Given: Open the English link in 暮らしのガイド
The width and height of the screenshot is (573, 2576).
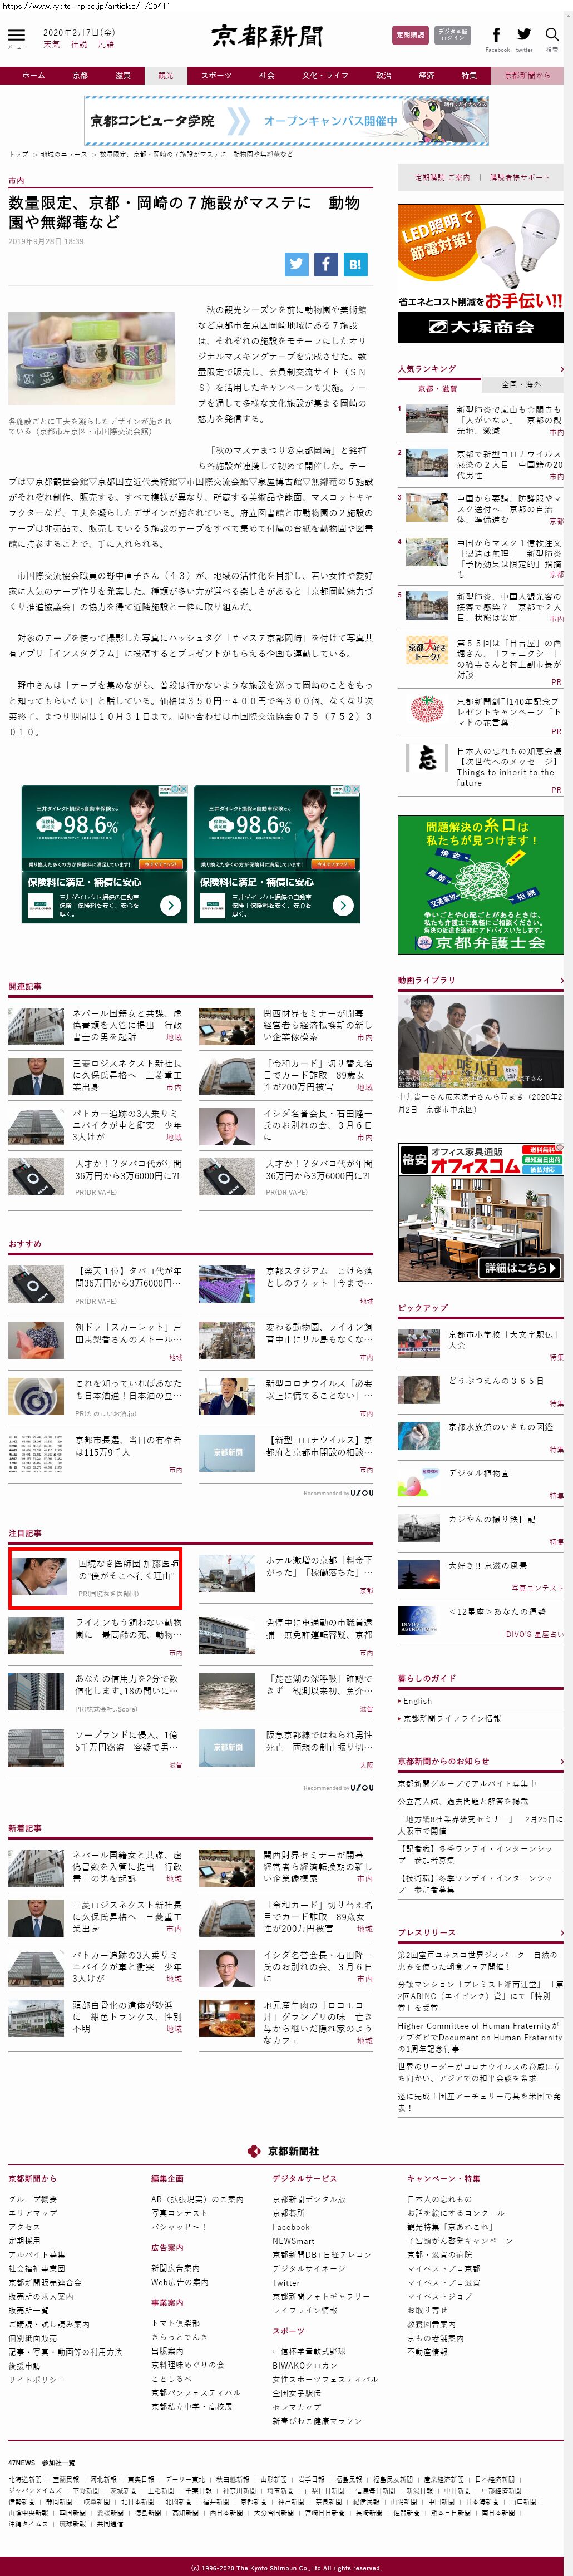Looking at the screenshot, I should [418, 1700].
